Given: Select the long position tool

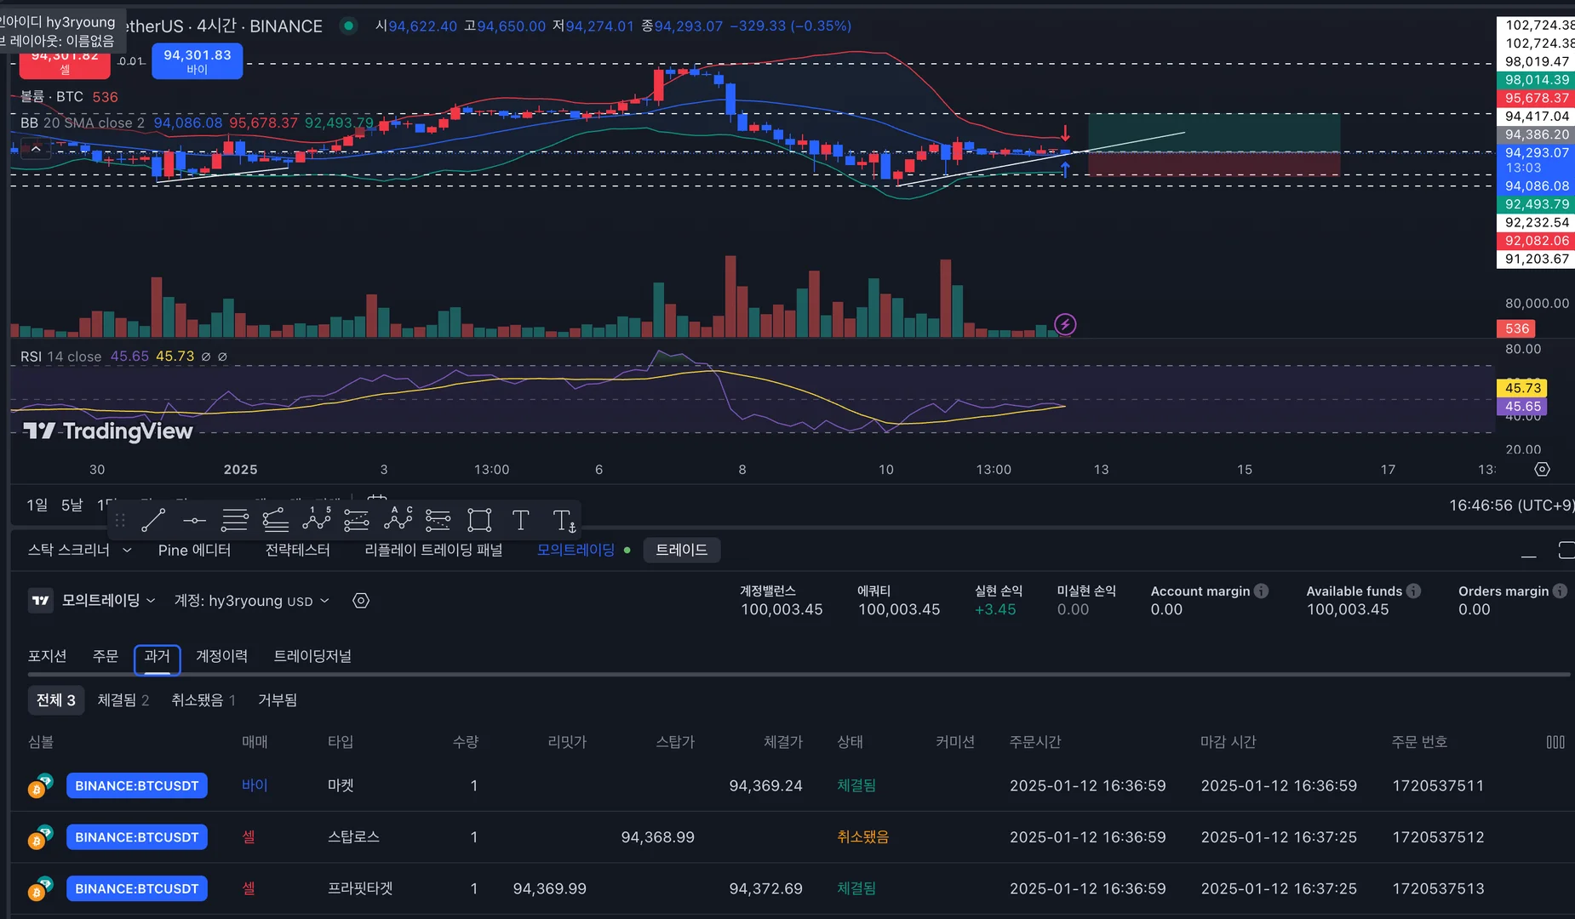Looking at the screenshot, I should click(356, 520).
